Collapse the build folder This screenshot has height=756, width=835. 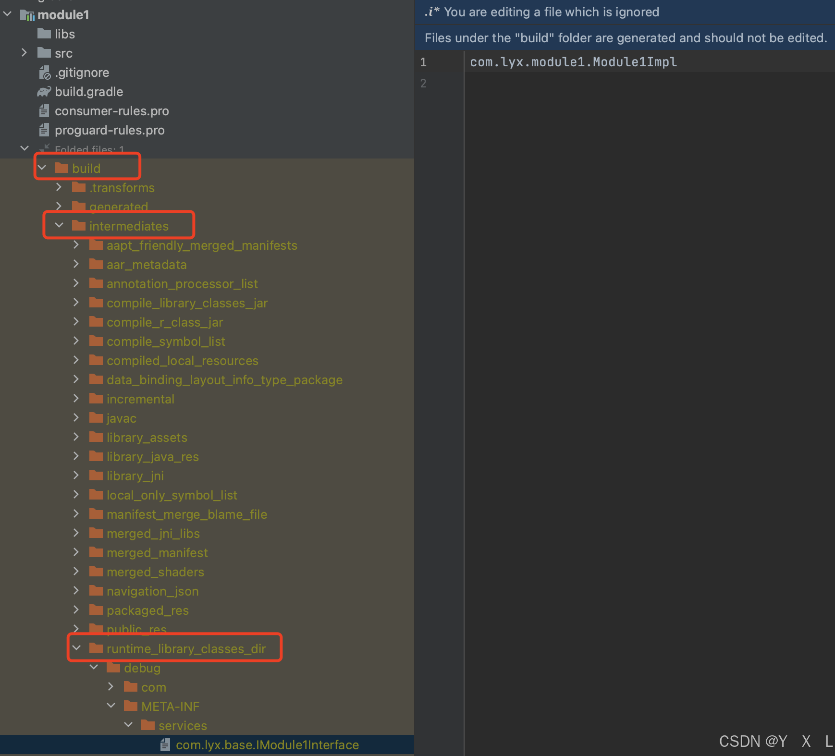click(x=42, y=168)
